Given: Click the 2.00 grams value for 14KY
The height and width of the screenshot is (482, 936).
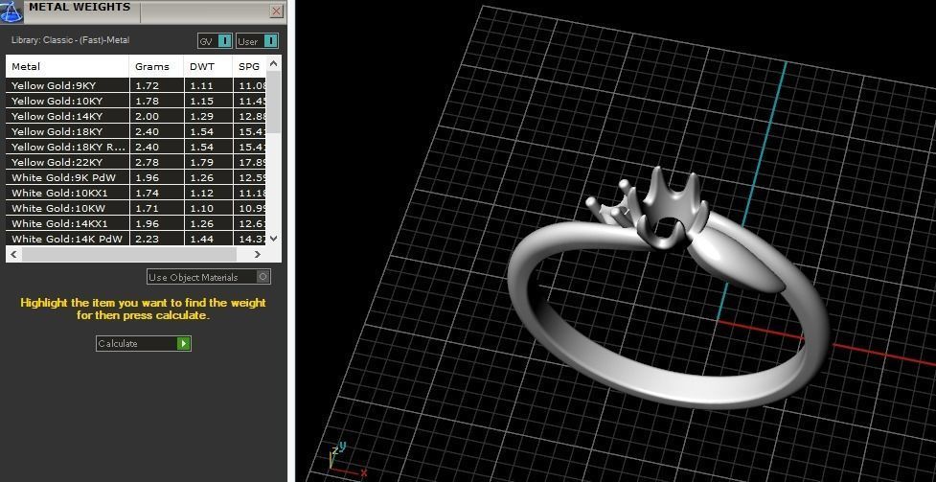Looking at the screenshot, I should pos(147,117).
